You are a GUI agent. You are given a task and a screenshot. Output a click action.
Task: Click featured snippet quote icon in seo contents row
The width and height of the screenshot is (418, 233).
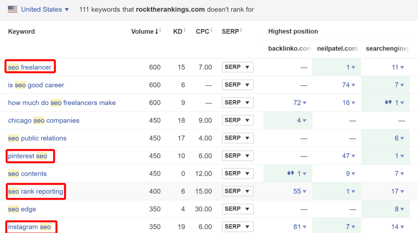tap(291, 173)
